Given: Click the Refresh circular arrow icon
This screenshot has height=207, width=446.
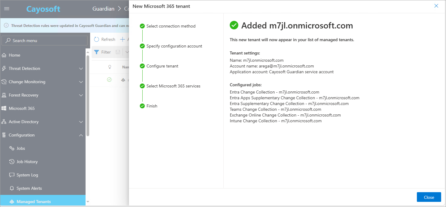Looking at the screenshot, I should pyautogui.click(x=96, y=39).
